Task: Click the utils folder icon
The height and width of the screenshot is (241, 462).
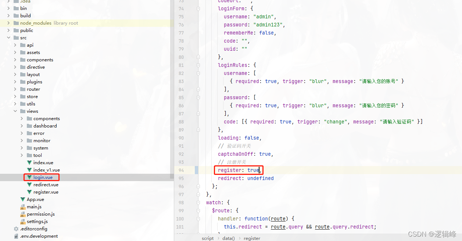Action: click(x=22, y=104)
